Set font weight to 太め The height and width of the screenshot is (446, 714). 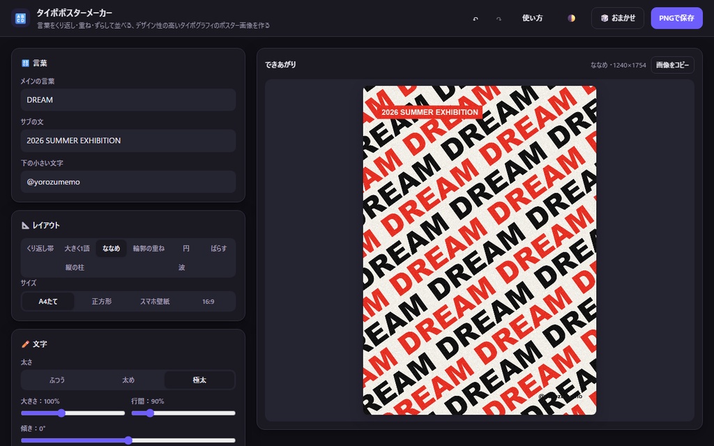click(x=128, y=380)
